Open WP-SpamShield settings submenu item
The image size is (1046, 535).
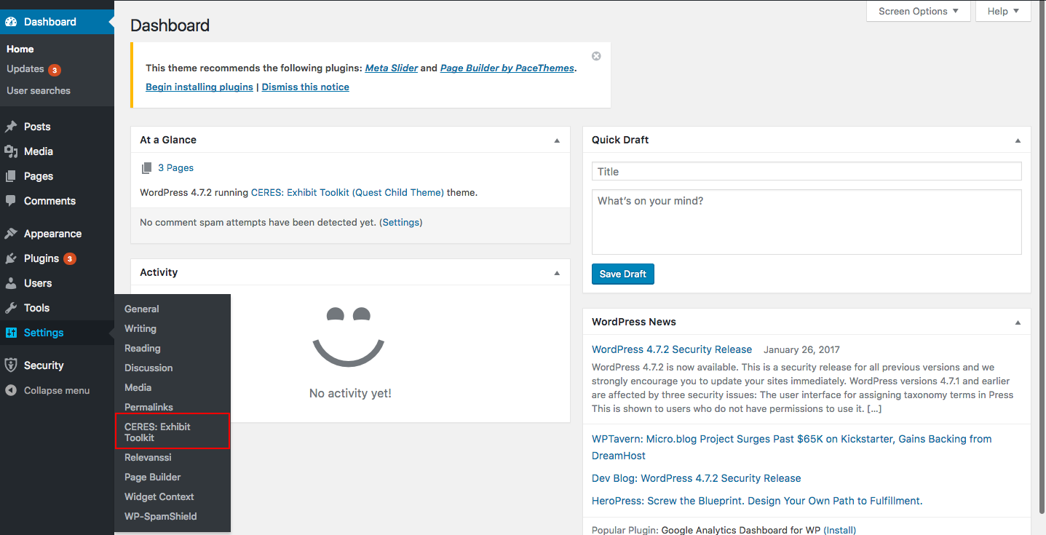click(161, 516)
